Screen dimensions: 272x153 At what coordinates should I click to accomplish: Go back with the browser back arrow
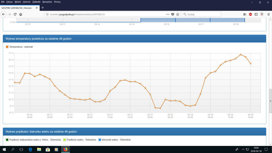coord(4,14)
